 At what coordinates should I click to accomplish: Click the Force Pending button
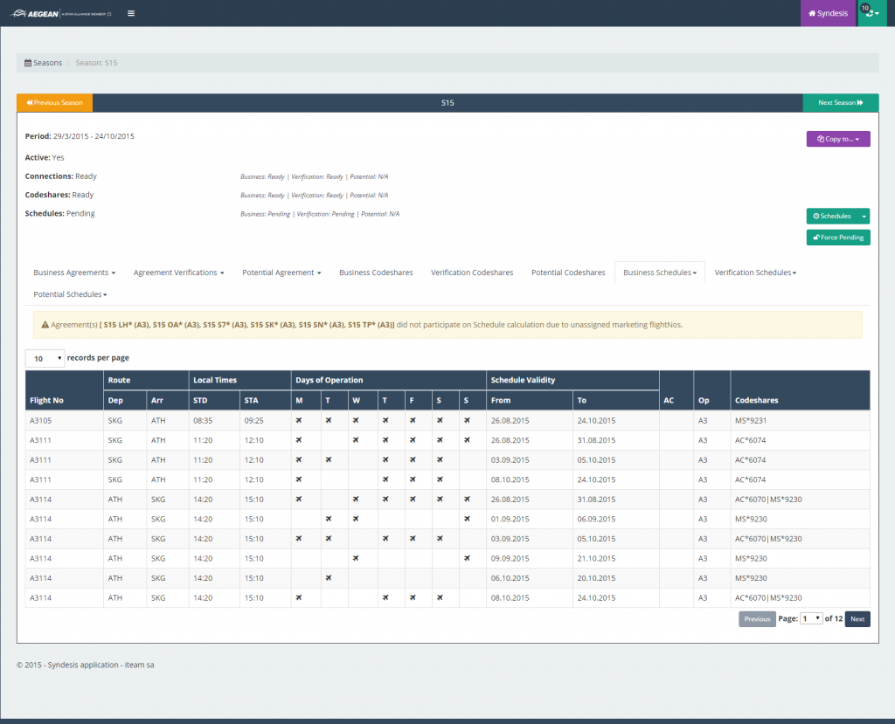(837, 237)
